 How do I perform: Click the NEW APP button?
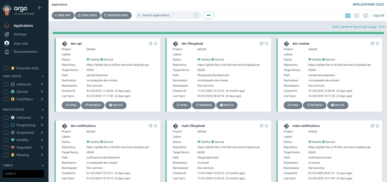[63, 15]
